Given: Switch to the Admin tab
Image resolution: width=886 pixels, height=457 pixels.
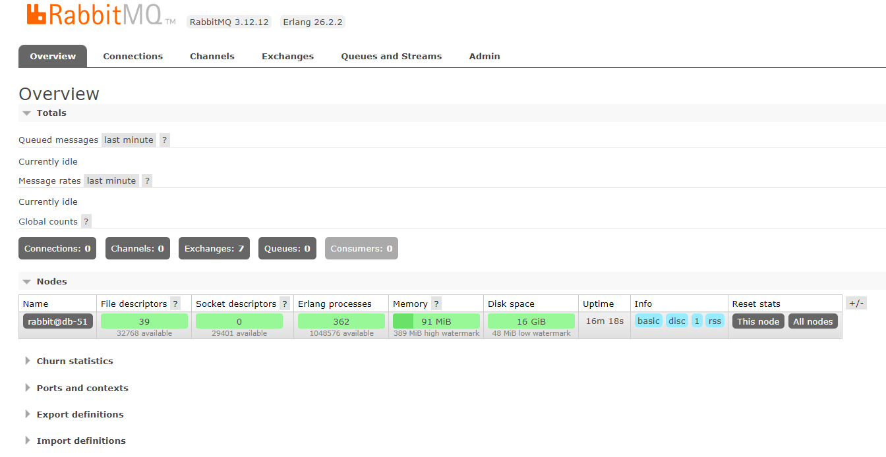Looking at the screenshot, I should pyautogui.click(x=485, y=56).
